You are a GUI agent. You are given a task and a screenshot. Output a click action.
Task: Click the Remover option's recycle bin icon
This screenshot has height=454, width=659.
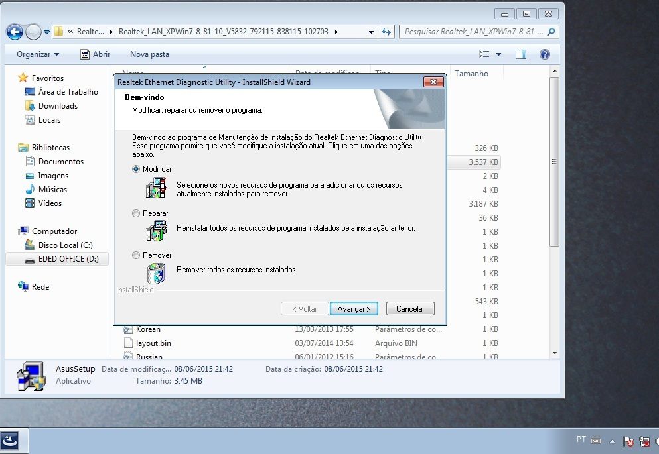157,273
